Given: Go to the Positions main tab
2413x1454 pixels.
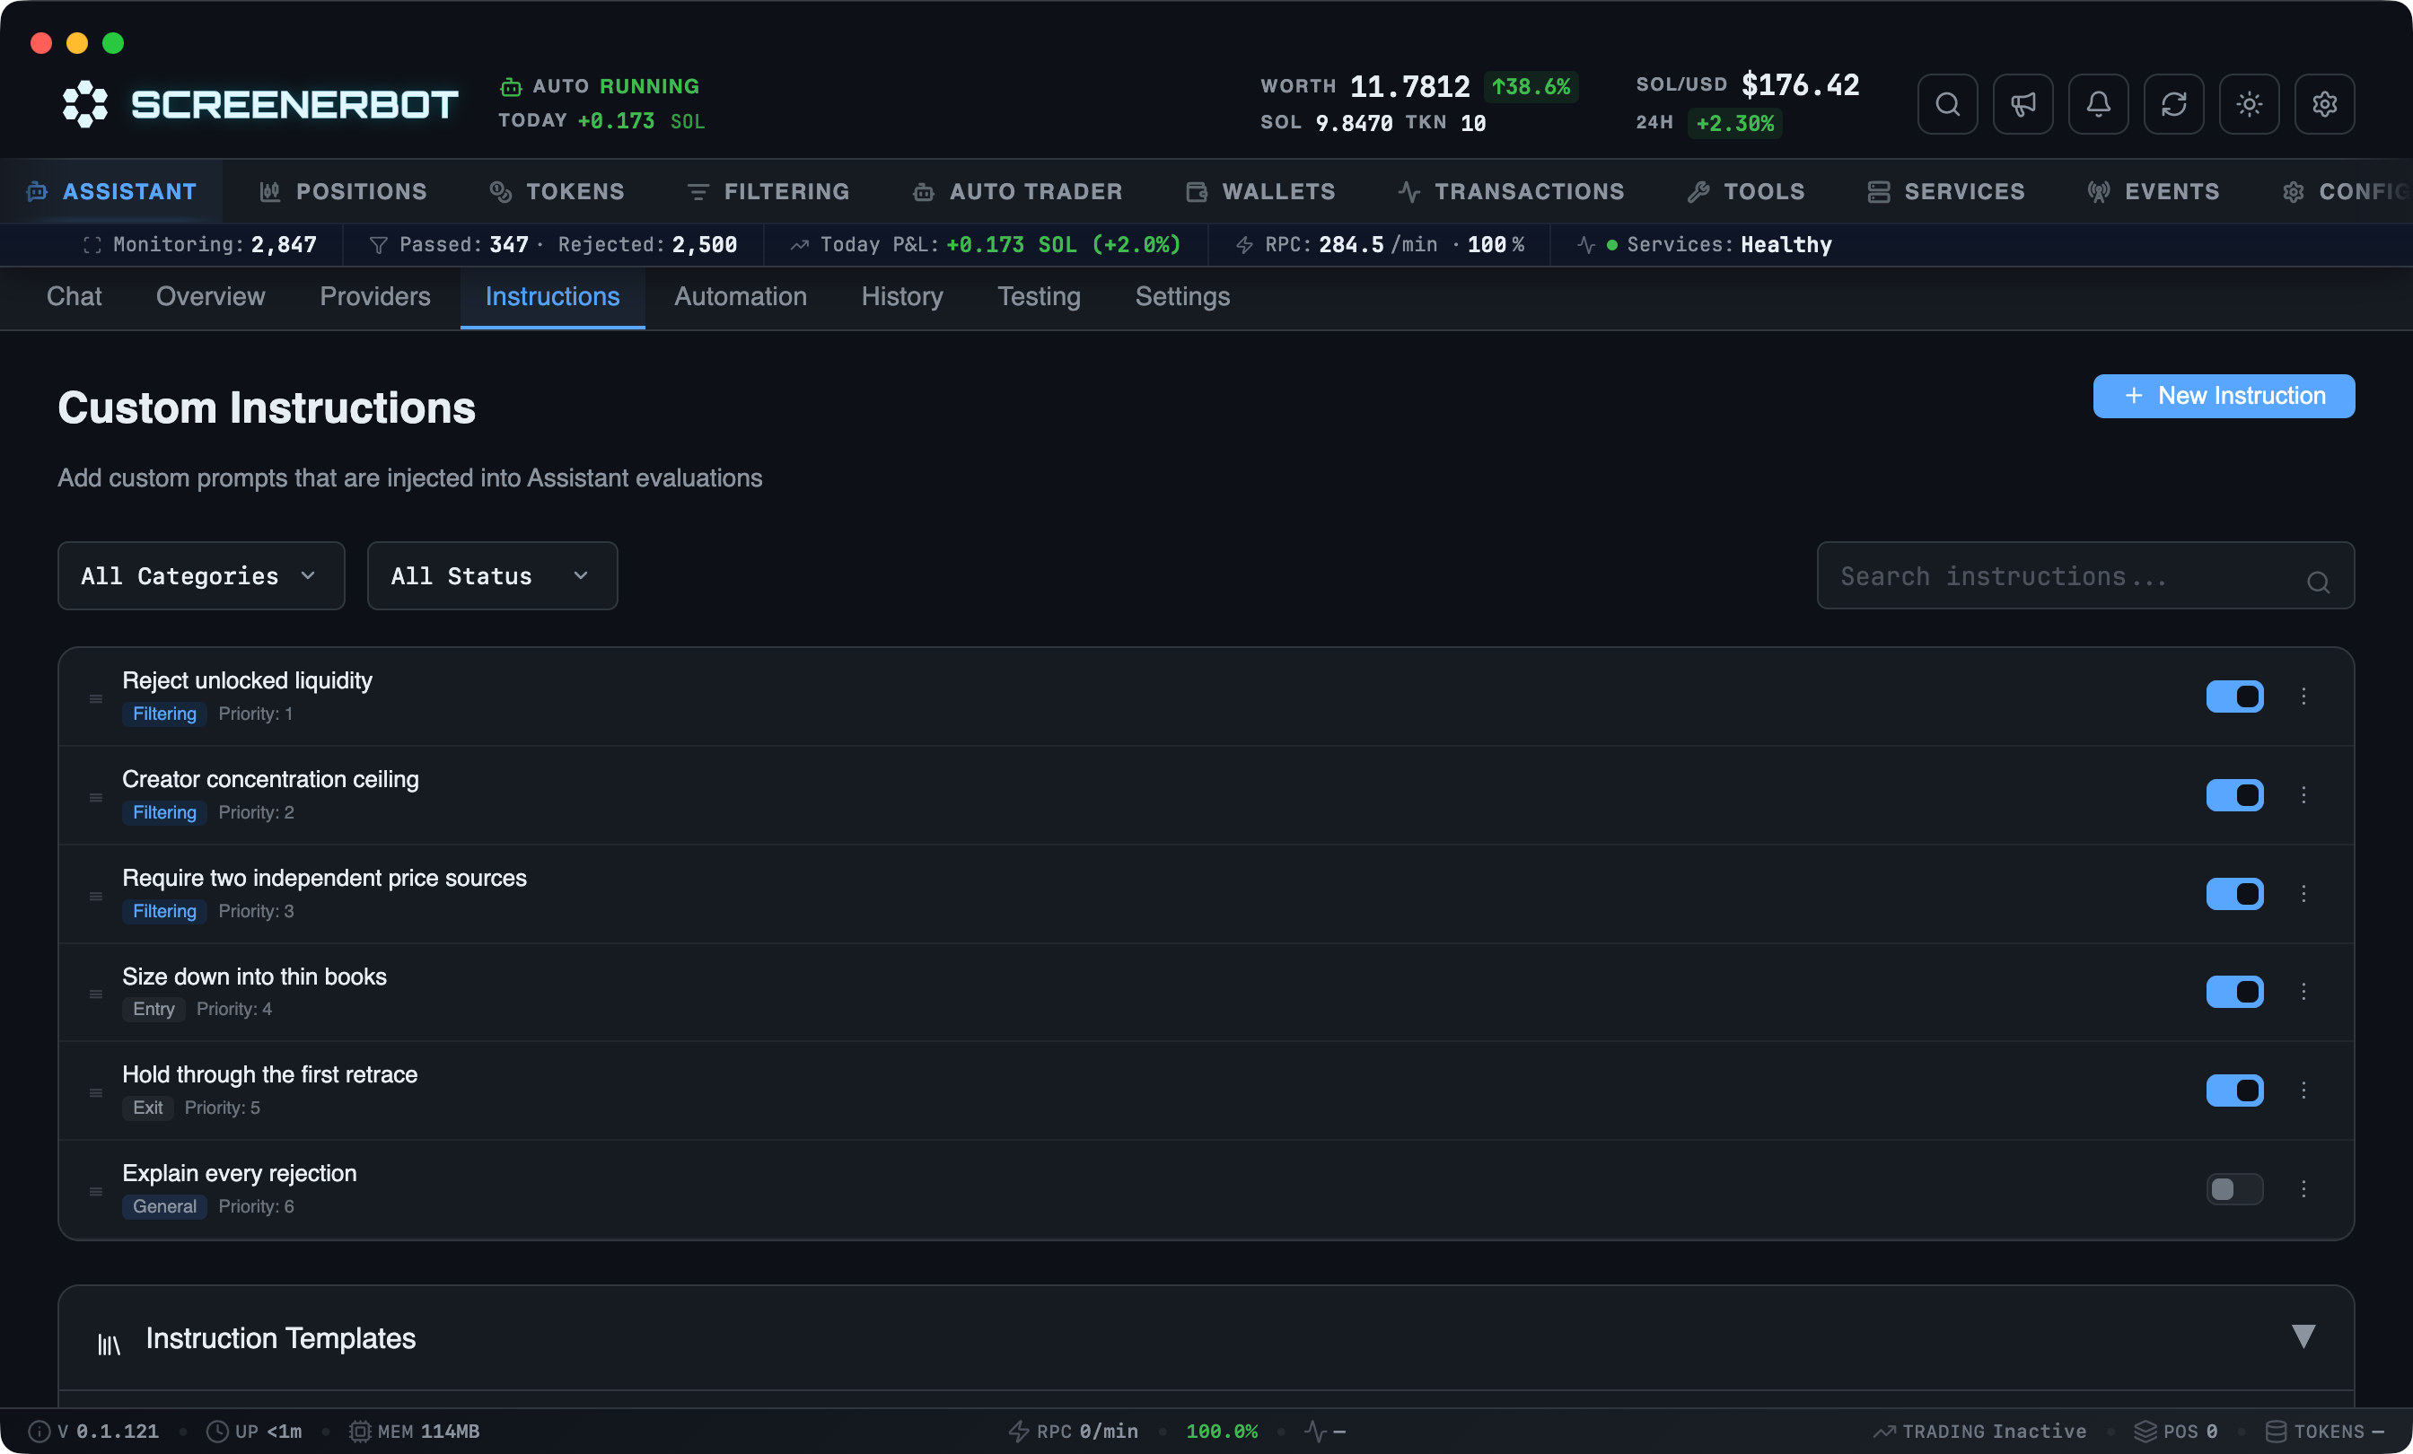Looking at the screenshot, I should tap(343, 192).
